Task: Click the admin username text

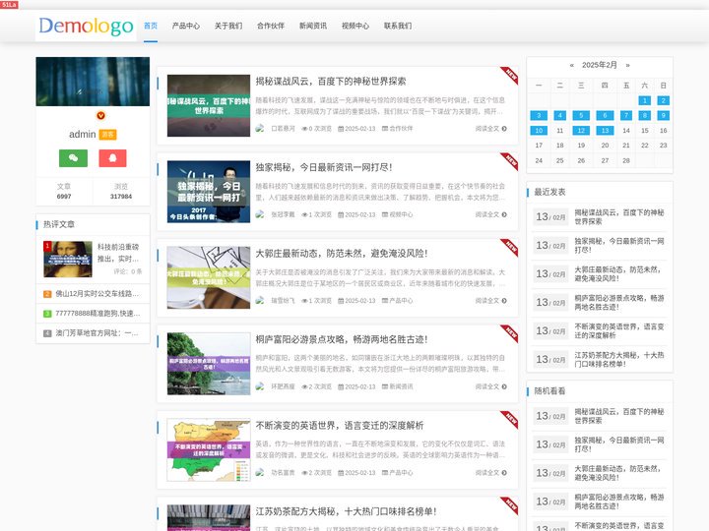Action: pyautogui.click(x=83, y=135)
